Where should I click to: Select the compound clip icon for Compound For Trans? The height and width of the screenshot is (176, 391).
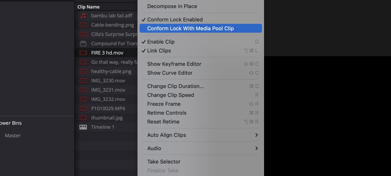point(83,43)
